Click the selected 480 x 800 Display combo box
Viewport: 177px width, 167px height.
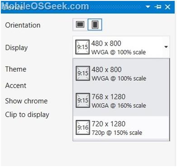tap(121, 47)
